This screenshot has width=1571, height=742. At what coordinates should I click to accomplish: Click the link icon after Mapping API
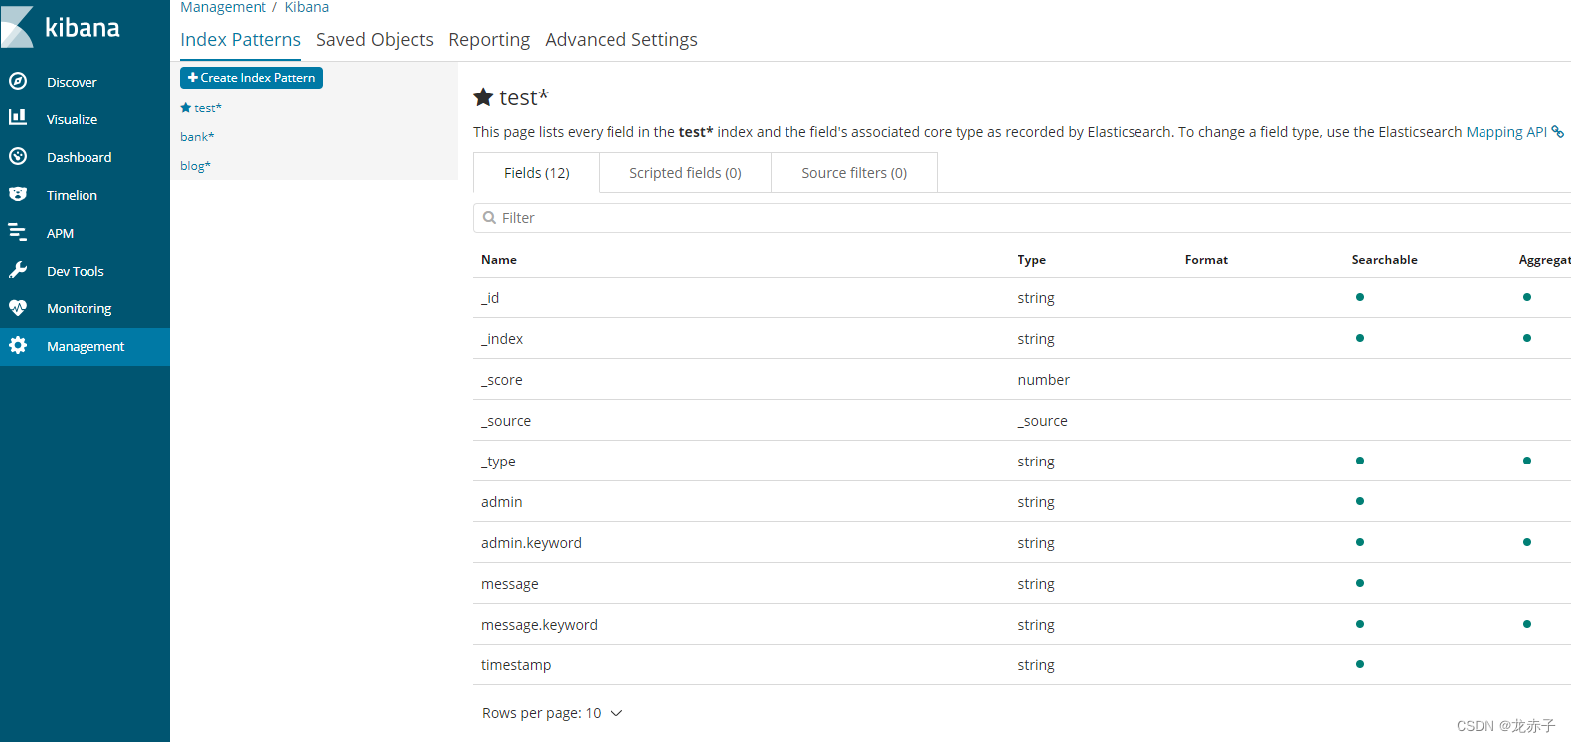[1558, 132]
